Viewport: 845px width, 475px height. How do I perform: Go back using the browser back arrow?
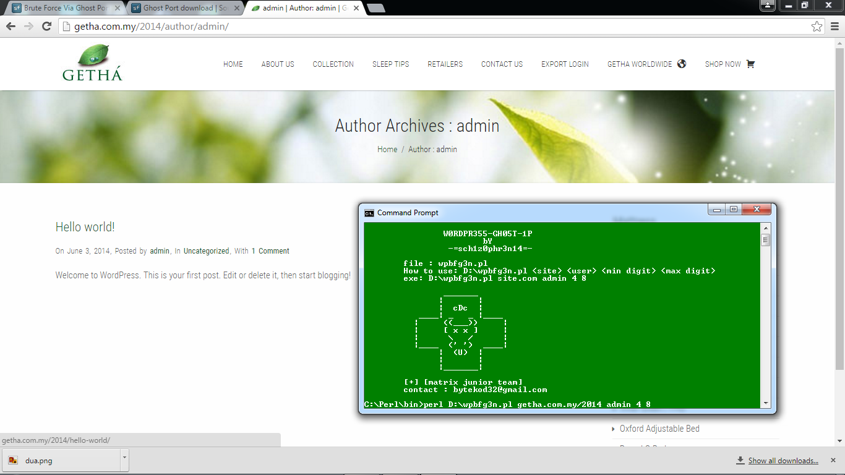pos(11,27)
